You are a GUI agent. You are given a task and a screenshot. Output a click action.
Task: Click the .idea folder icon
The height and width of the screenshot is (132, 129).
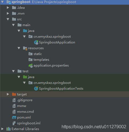[14, 8]
